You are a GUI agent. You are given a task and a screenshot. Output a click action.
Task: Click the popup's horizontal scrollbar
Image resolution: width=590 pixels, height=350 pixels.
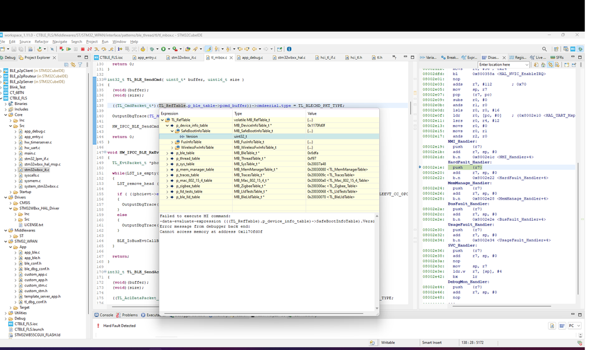coord(263,313)
